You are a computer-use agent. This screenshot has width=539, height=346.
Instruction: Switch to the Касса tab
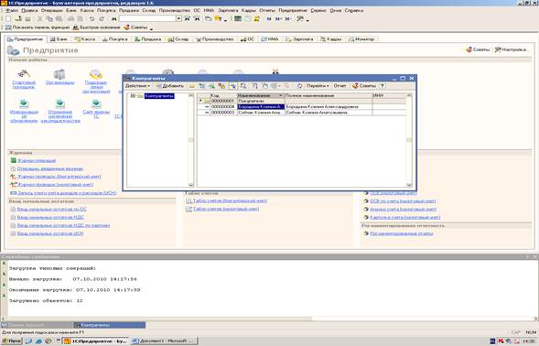pos(85,39)
